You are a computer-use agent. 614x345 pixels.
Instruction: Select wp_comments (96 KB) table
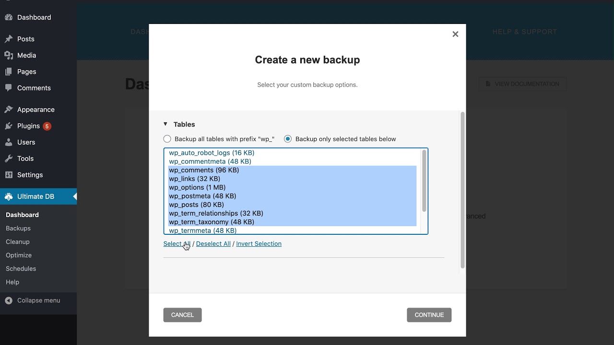click(292, 170)
